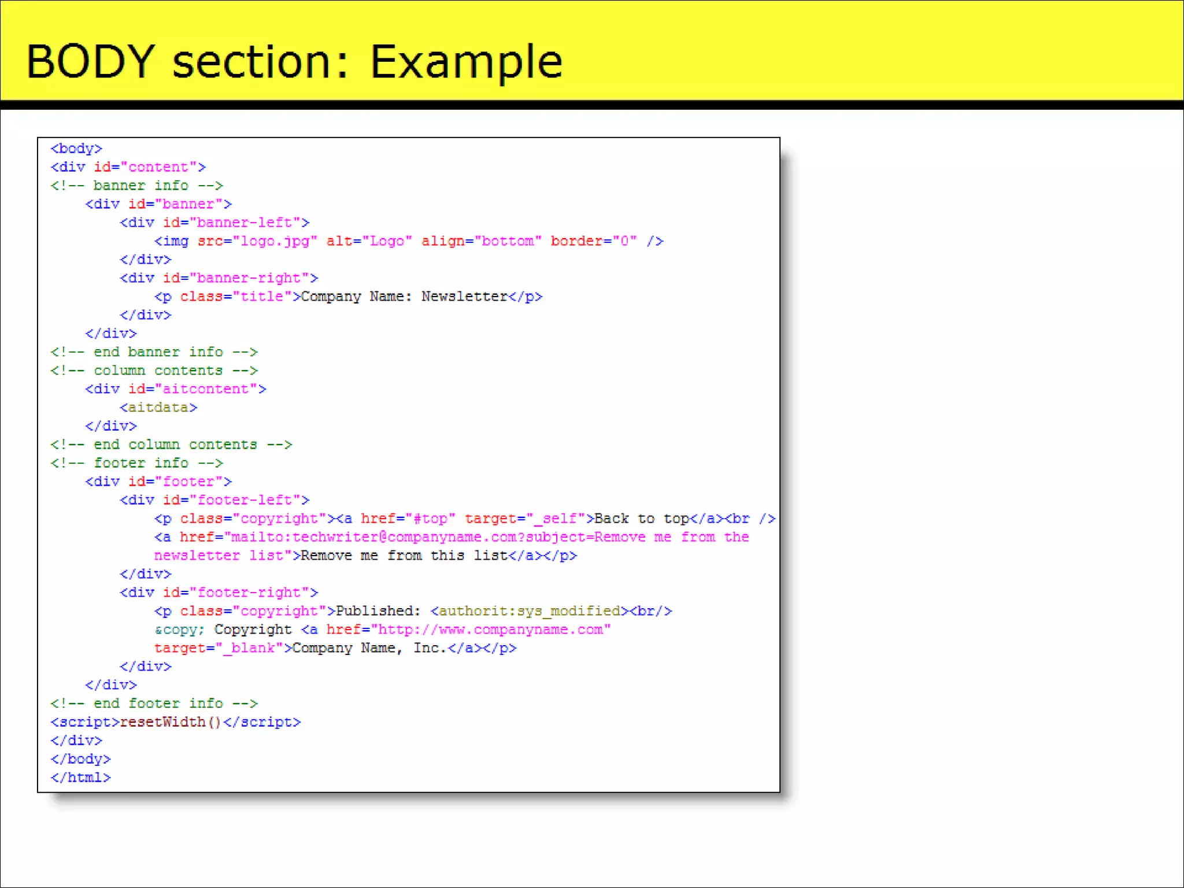1184x888 pixels.
Task: Click the mailto techwriter href line
Action: (x=451, y=537)
